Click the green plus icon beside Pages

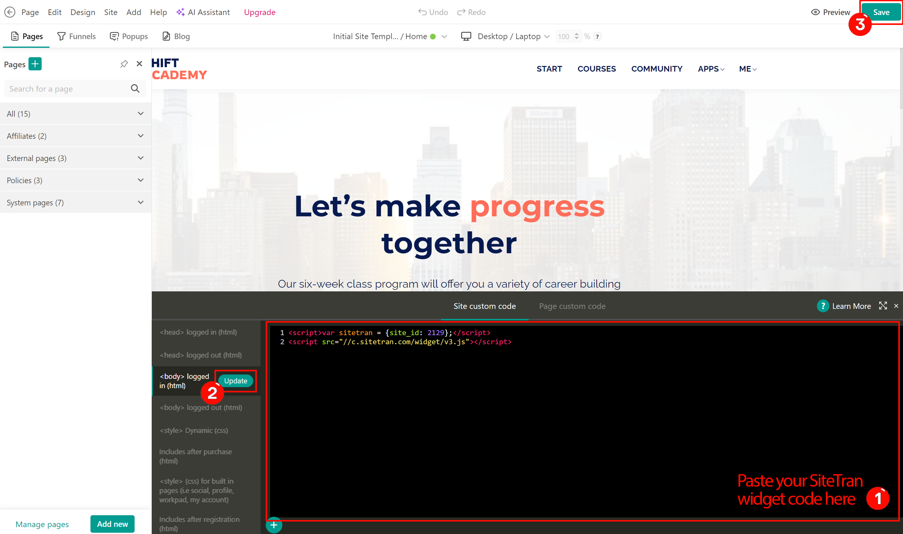[x=35, y=64]
